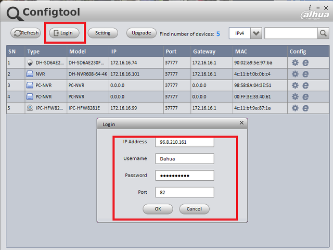Click the dome camera icon in row 1
Viewport: 333px width, 250px height.
tap(30, 63)
